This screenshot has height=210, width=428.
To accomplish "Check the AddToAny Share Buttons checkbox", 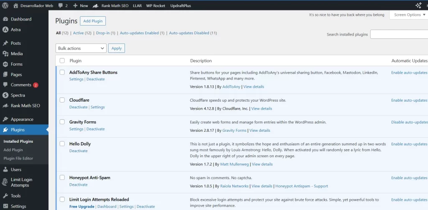I will pos(62,72).
